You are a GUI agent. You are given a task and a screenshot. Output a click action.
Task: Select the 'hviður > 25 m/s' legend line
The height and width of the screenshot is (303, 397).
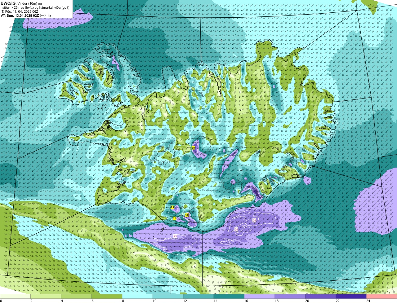(35, 7)
